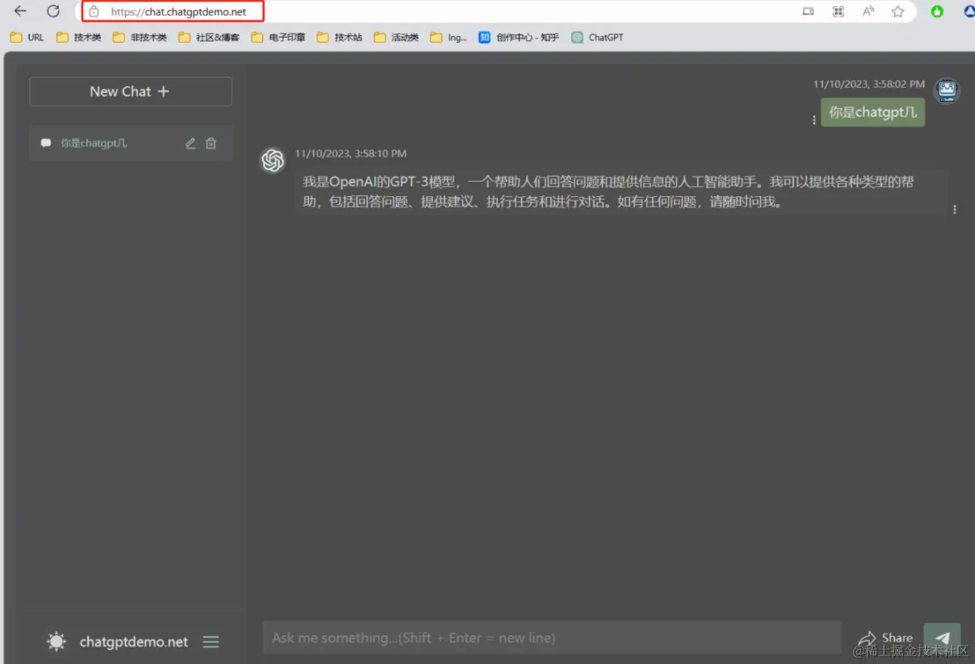This screenshot has width=975, height=664.
Task: Open the three-dot options beside the user message
Action: (813, 120)
